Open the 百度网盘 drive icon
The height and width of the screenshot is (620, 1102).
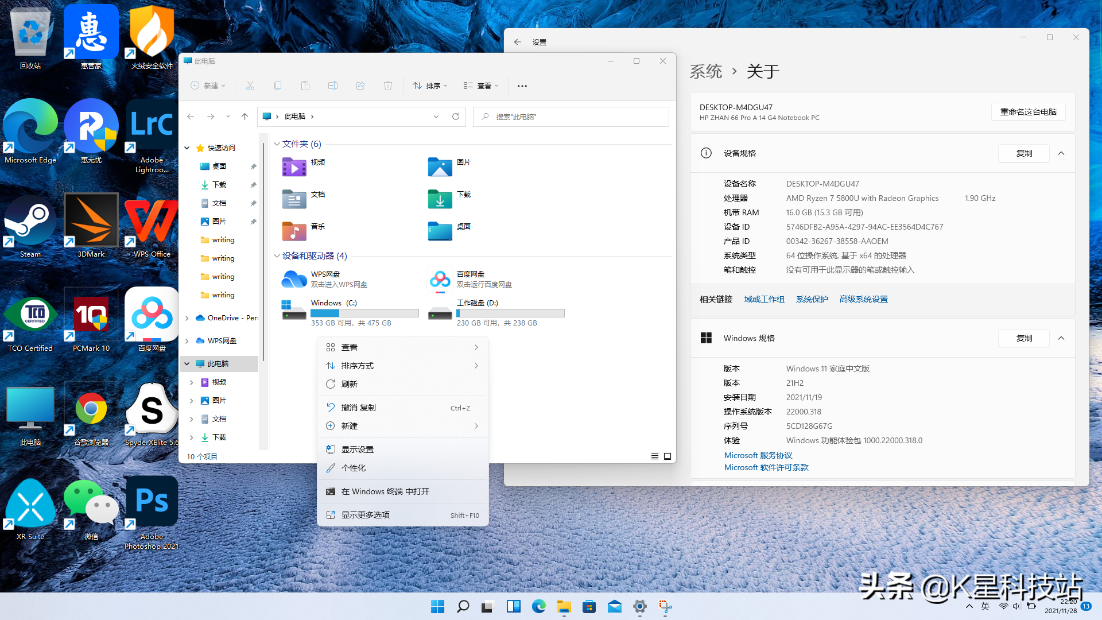440,280
